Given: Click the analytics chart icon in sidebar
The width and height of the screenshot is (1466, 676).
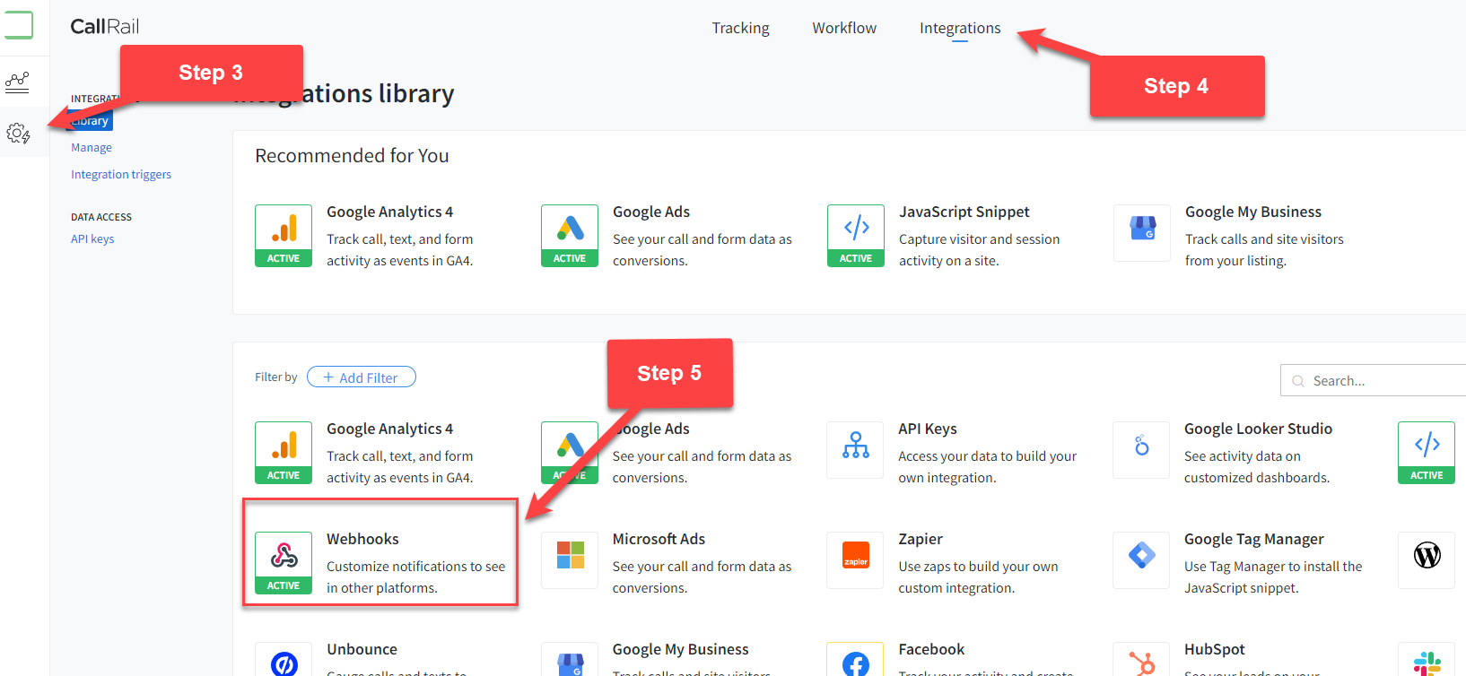Looking at the screenshot, I should coord(18,82).
